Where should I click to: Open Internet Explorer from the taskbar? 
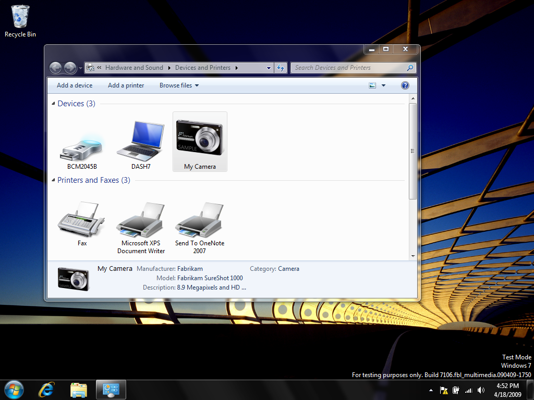coord(47,390)
